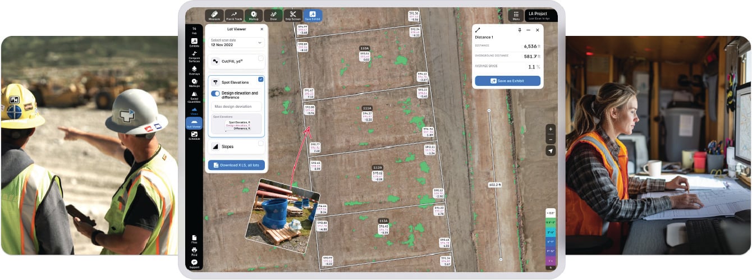Open Saved Quantities in the sidebar
This screenshot has width=752, height=280.
pyautogui.click(x=194, y=98)
